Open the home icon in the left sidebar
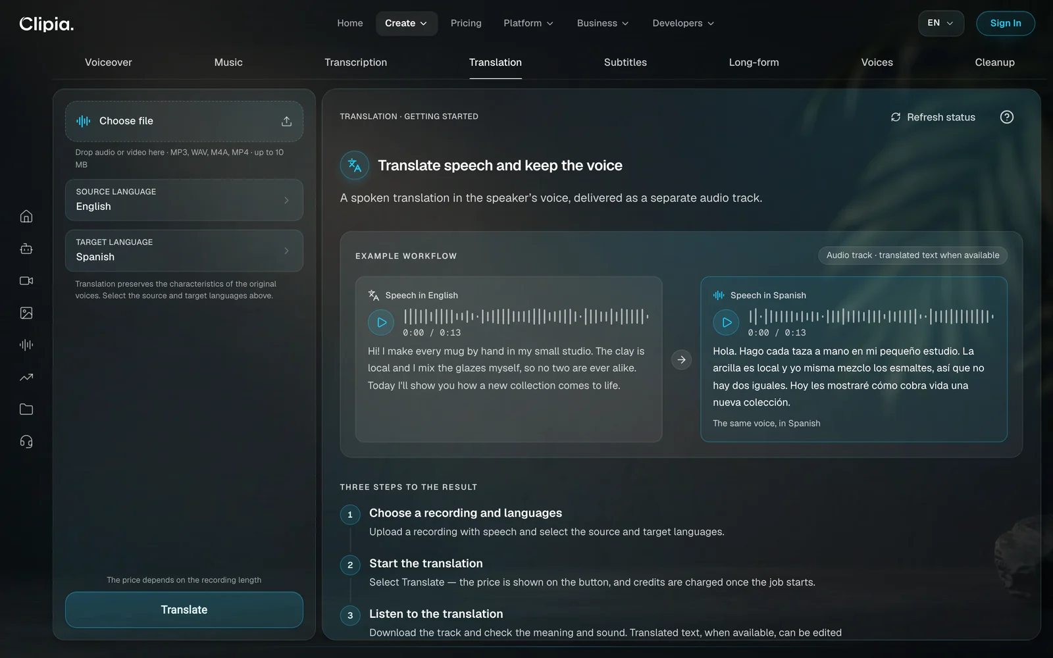The width and height of the screenshot is (1053, 658). click(26, 216)
